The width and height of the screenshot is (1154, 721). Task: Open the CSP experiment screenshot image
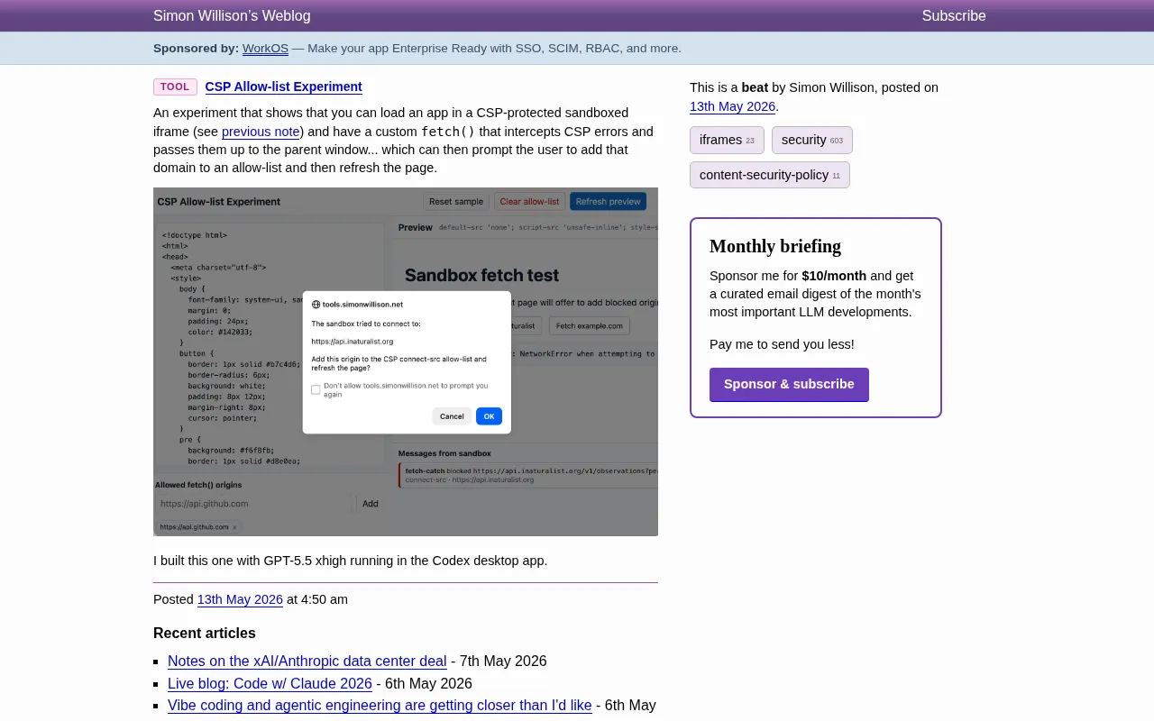[406, 361]
